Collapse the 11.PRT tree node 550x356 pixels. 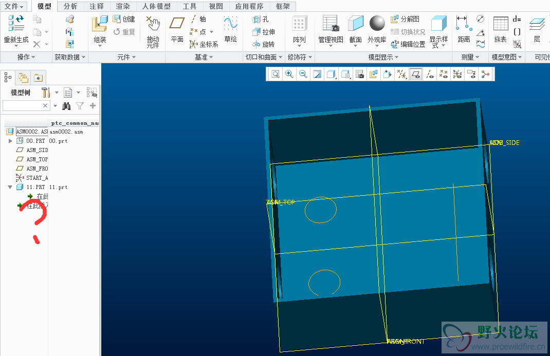click(10, 187)
